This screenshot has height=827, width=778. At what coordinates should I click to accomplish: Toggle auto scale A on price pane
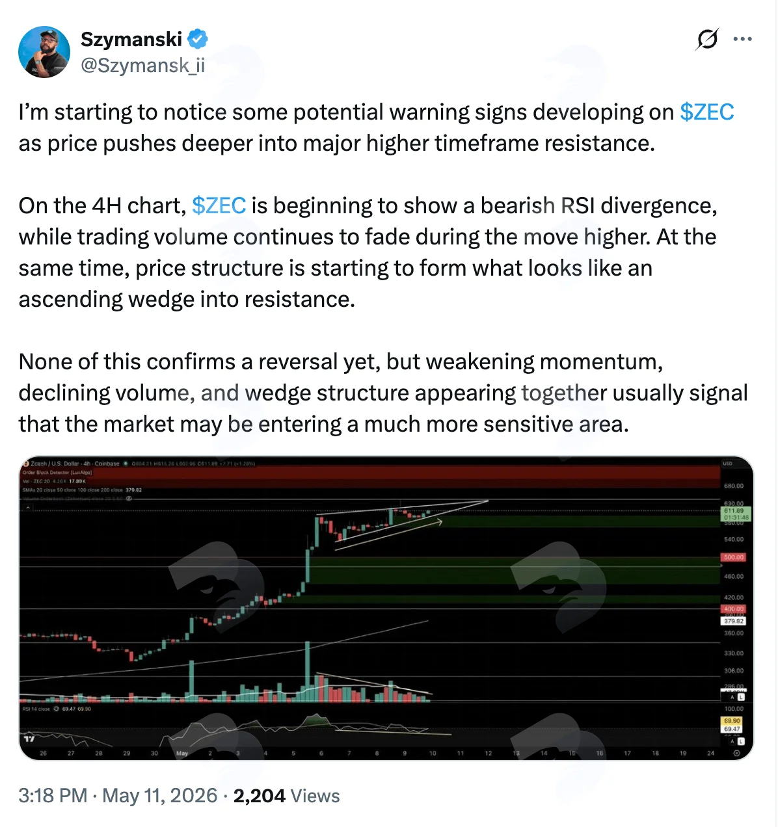coord(732,697)
